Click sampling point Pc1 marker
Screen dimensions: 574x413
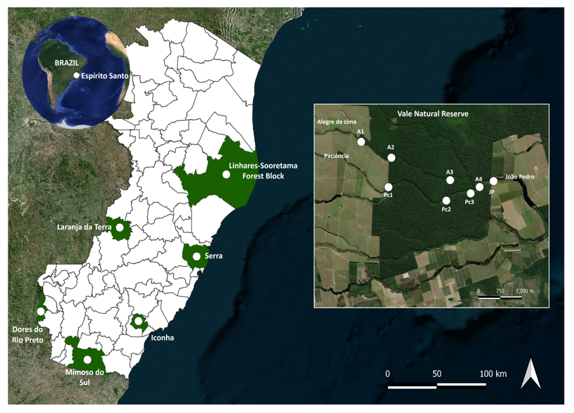click(x=388, y=187)
